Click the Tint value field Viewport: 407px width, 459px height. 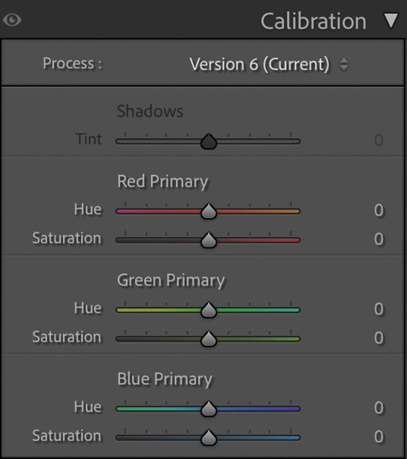pyautogui.click(x=378, y=140)
